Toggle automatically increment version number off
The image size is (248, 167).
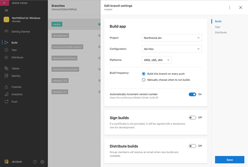click(192, 95)
